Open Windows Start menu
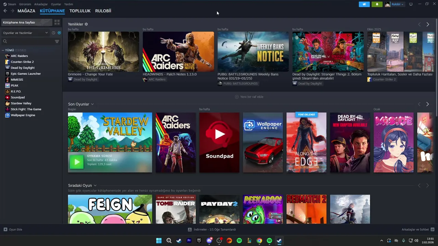This screenshot has height=246, width=438. pyautogui.click(x=159, y=241)
